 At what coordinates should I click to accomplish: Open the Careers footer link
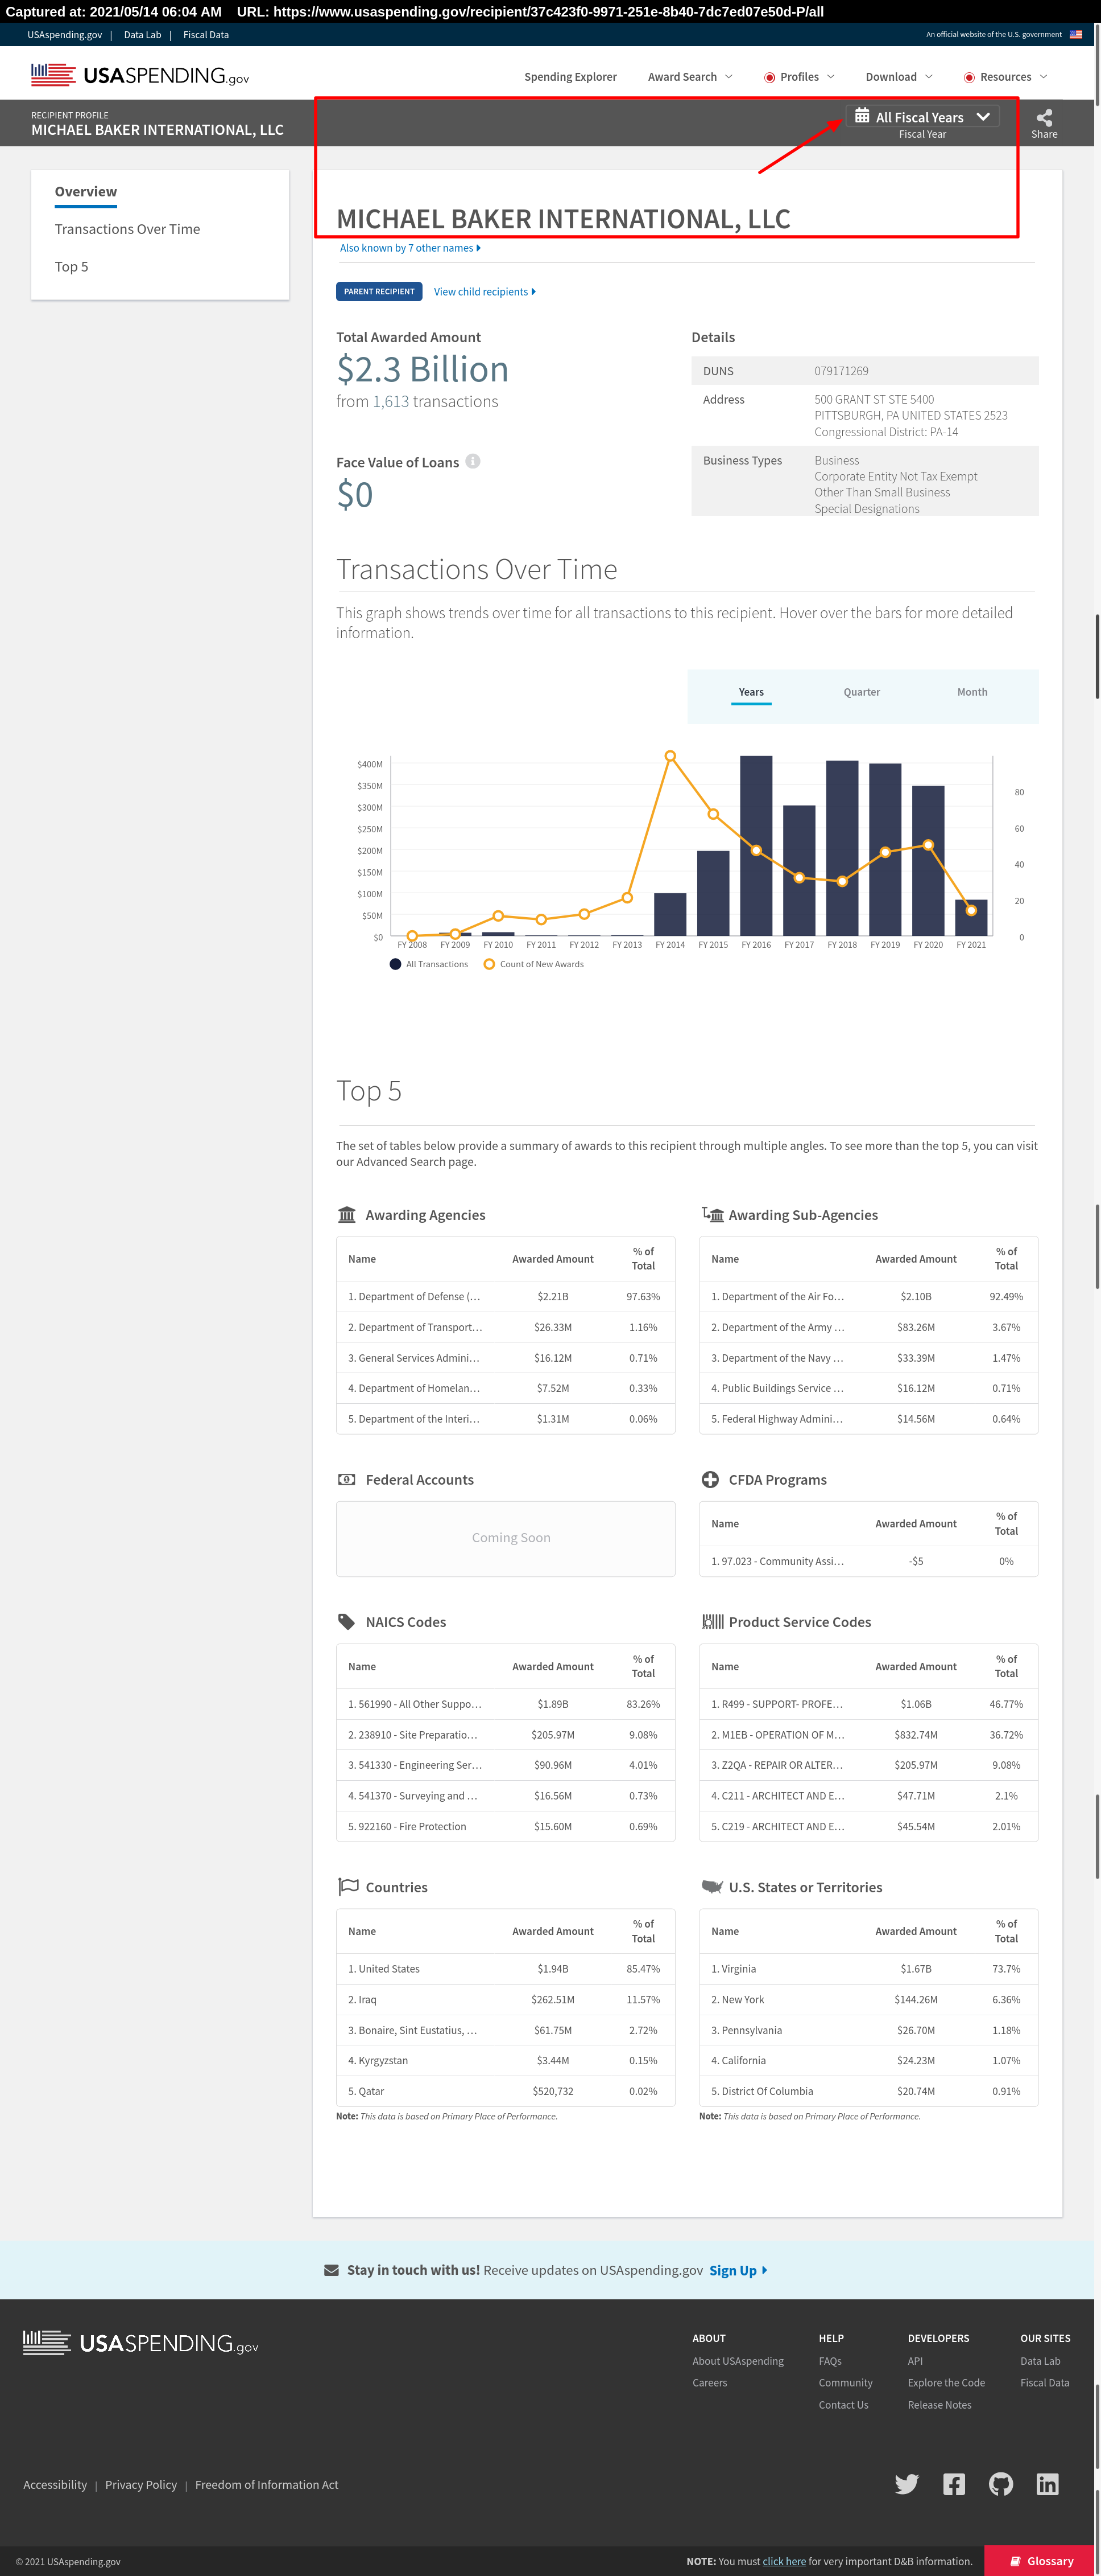click(x=709, y=2383)
